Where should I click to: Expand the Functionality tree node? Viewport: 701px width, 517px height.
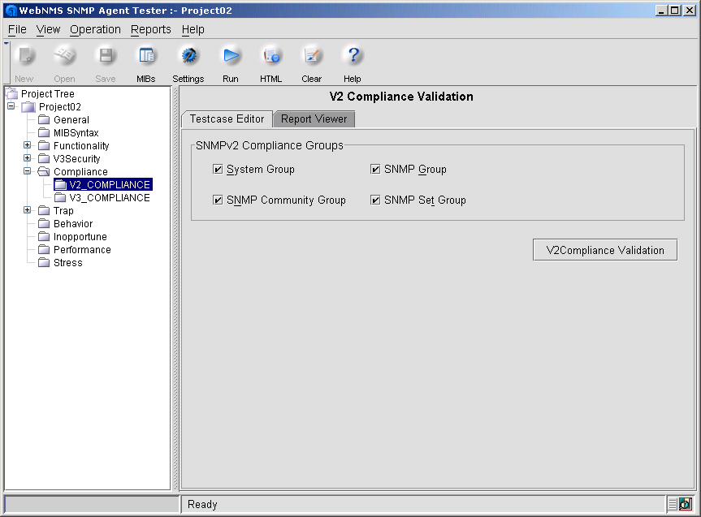pos(28,145)
